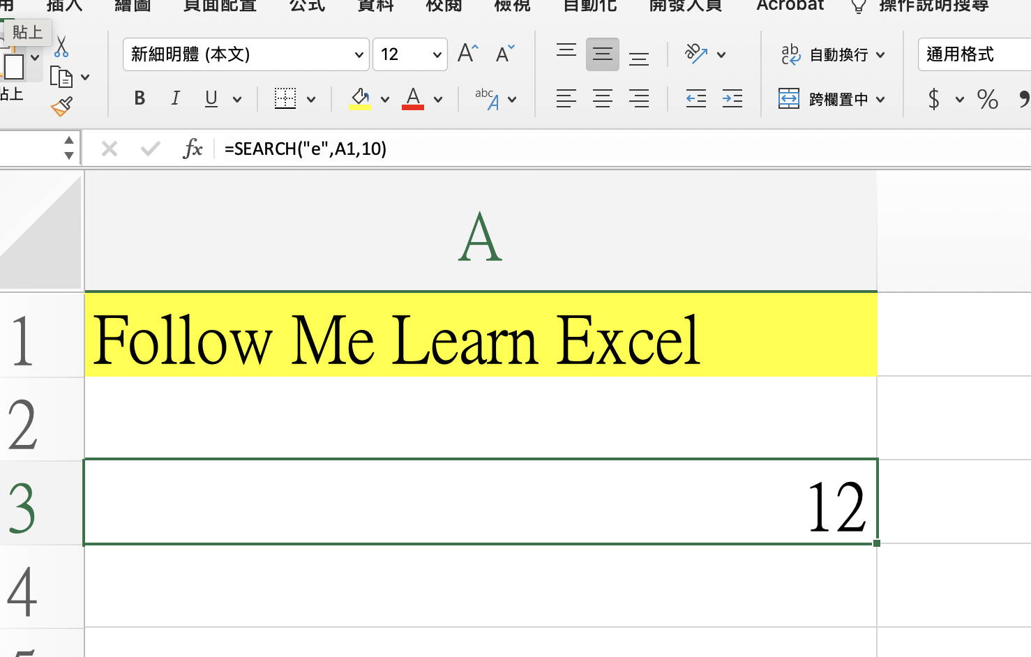The image size is (1031, 657).
Task: Expand the wrap text options arrow
Action: point(880,55)
